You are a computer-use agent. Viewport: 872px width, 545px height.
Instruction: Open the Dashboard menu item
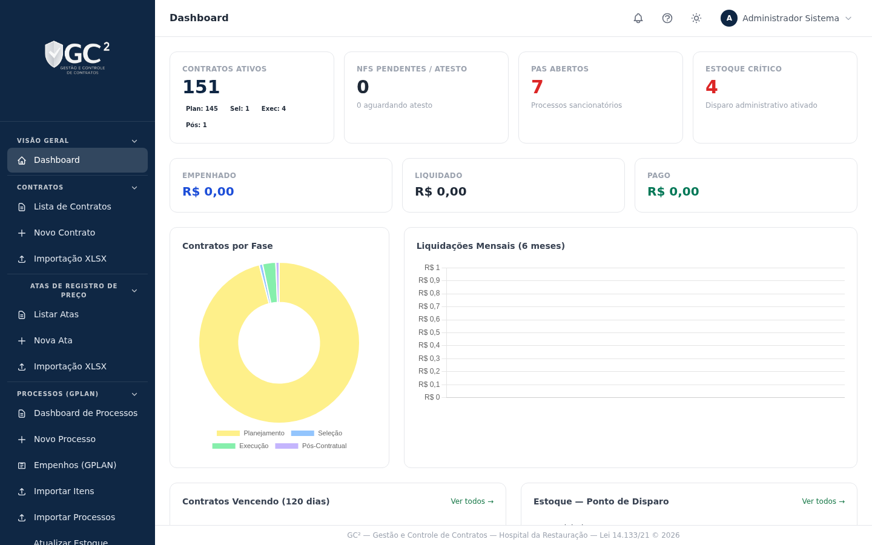pyautogui.click(x=78, y=160)
